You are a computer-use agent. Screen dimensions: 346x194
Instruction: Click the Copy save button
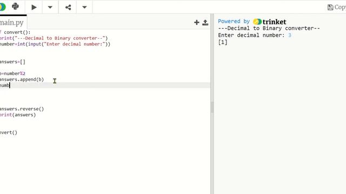[336, 7]
